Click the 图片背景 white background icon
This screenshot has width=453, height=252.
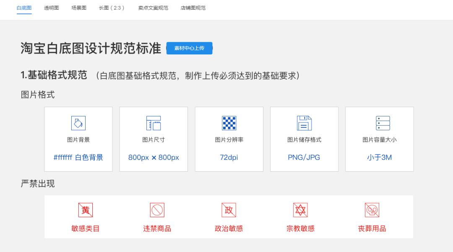pyautogui.click(x=78, y=123)
